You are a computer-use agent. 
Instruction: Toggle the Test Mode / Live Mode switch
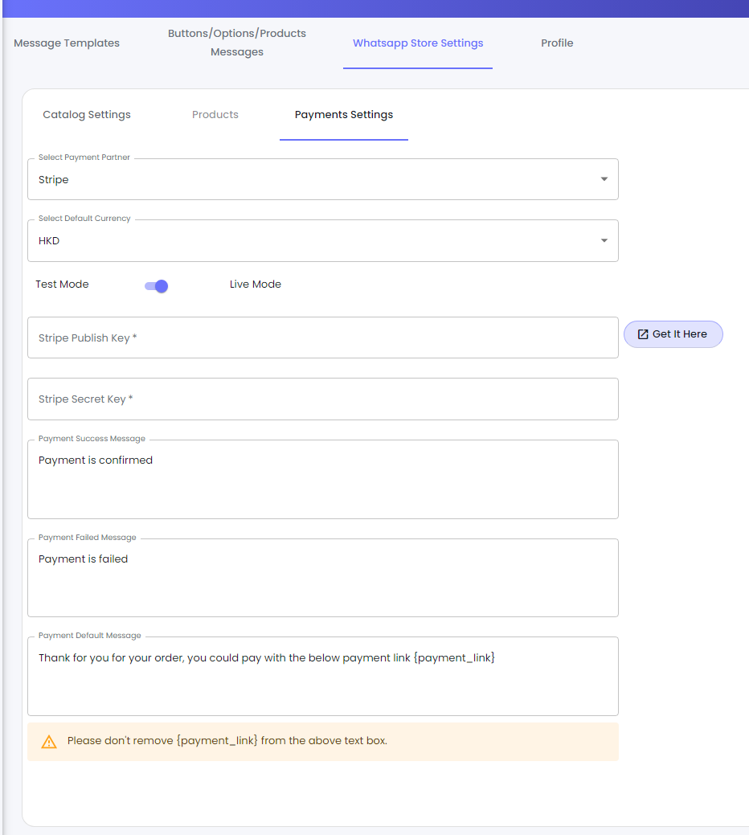click(157, 286)
